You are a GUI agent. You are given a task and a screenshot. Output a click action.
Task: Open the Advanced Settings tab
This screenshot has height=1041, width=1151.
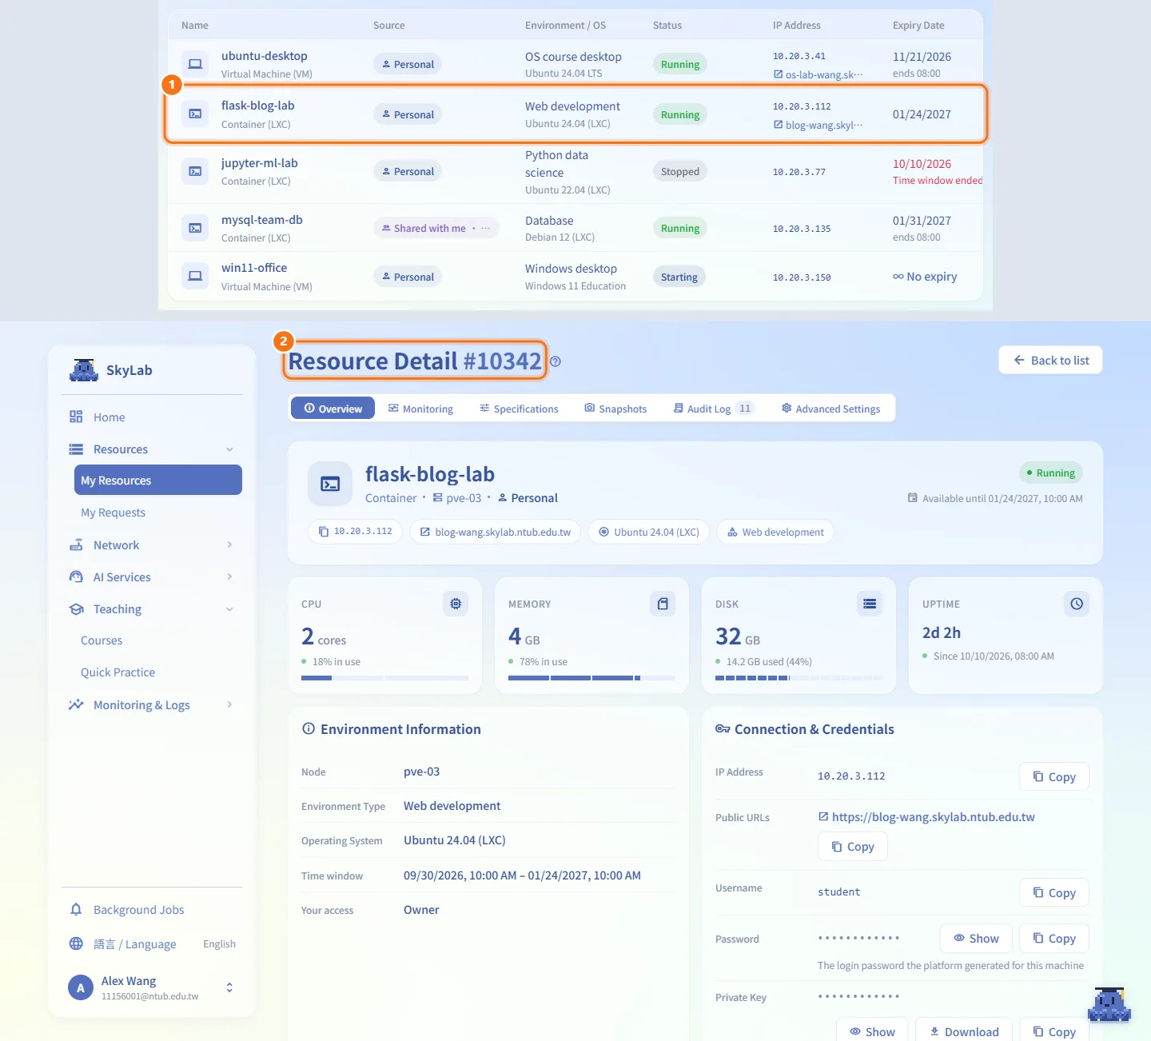pyautogui.click(x=830, y=409)
